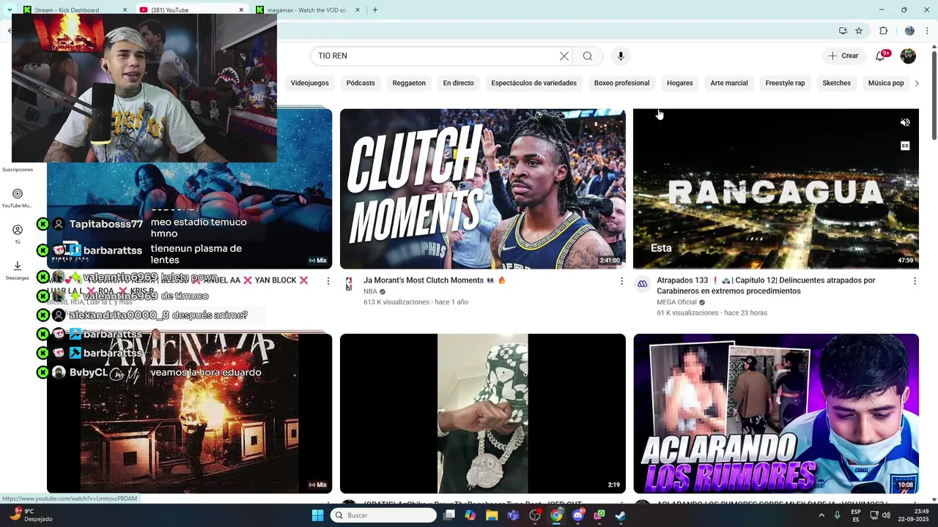Play the RANCAGUA preview thumbnail
The height and width of the screenshot is (527, 938).
coord(776,189)
